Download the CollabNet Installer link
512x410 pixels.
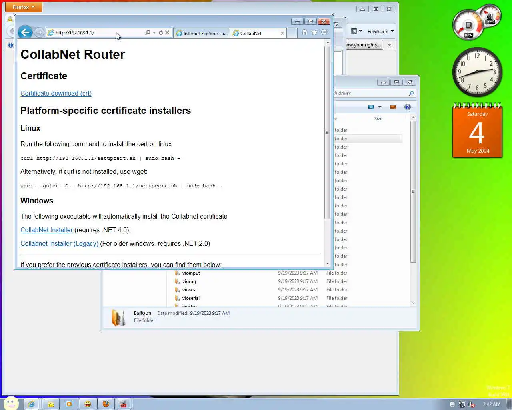(46, 230)
